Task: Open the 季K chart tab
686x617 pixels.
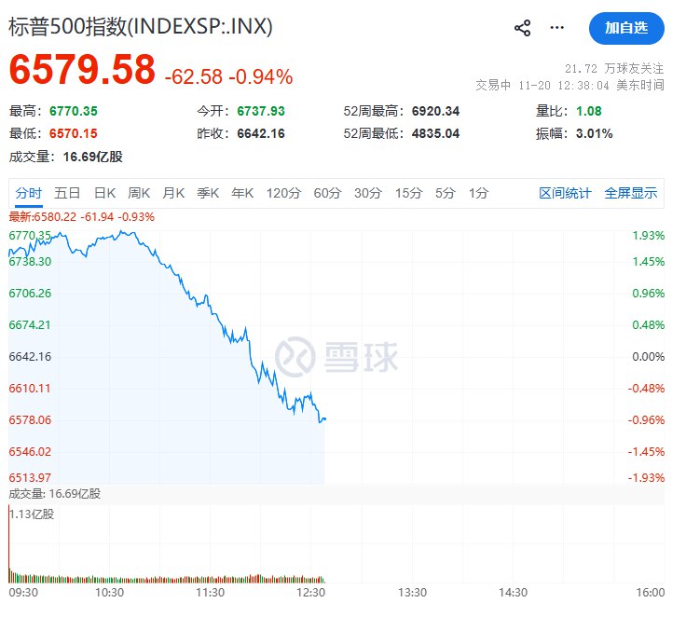Action: (x=208, y=193)
